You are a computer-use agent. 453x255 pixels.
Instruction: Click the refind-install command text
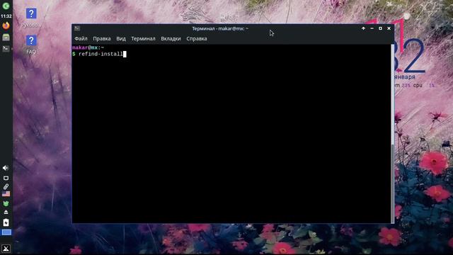pos(101,54)
